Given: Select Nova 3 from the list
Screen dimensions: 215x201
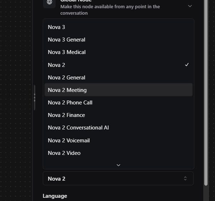Looking at the screenshot, I should (56, 27).
